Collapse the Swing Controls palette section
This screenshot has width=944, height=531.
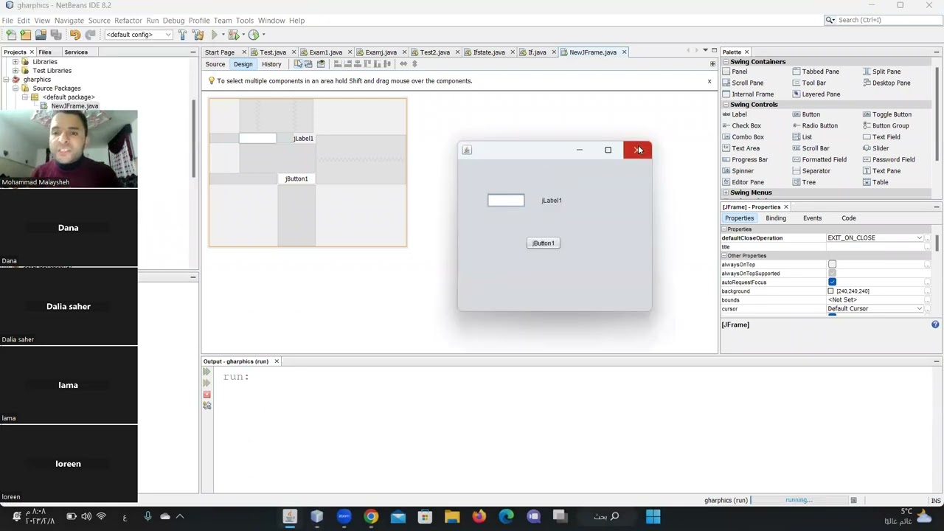click(726, 105)
